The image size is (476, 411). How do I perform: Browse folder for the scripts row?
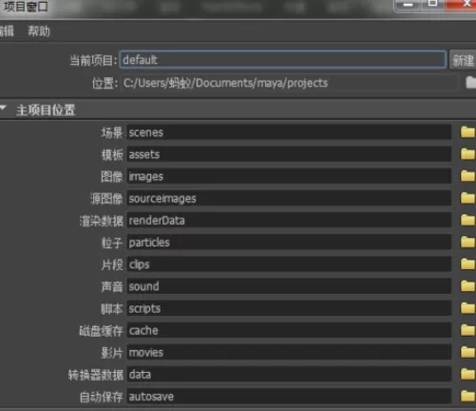tap(467, 308)
